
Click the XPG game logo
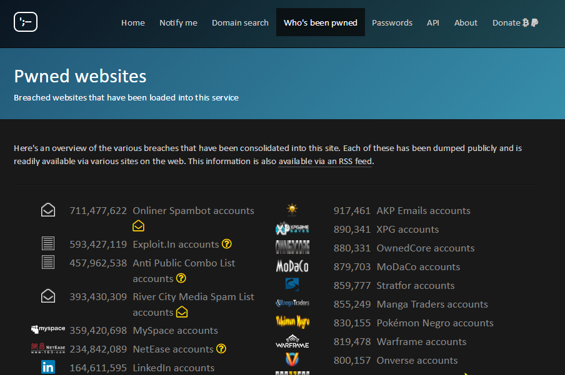pos(292,229)
